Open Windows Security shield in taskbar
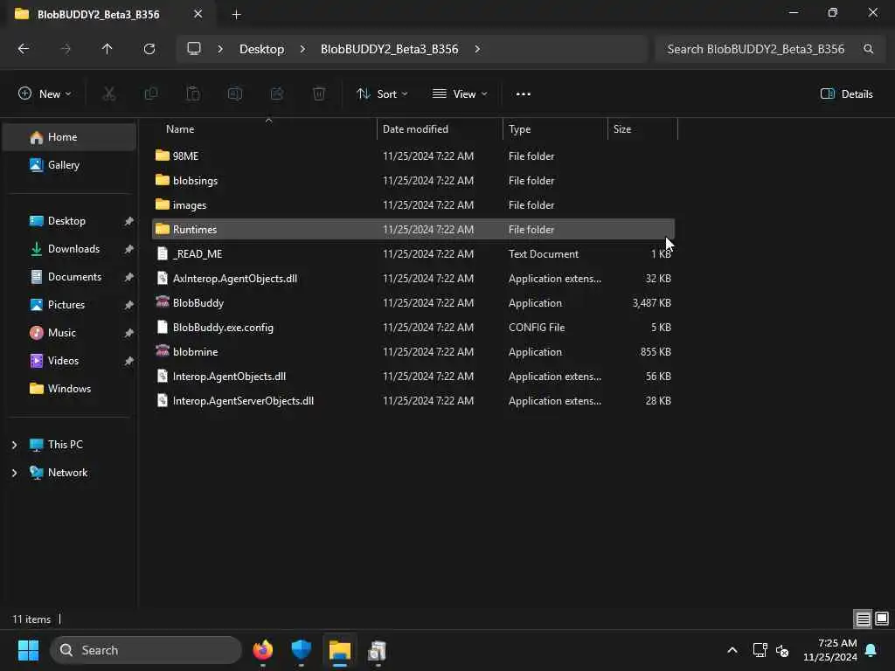Viewport: 895px width, 671px height. 301,650
